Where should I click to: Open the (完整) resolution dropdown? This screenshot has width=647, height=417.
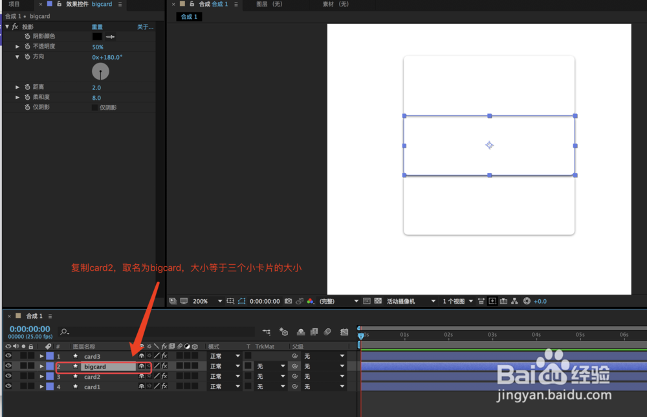(x=338, y=301)
